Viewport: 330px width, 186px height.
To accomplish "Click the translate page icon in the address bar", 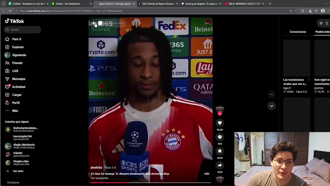I will click(x=291, y=11).
